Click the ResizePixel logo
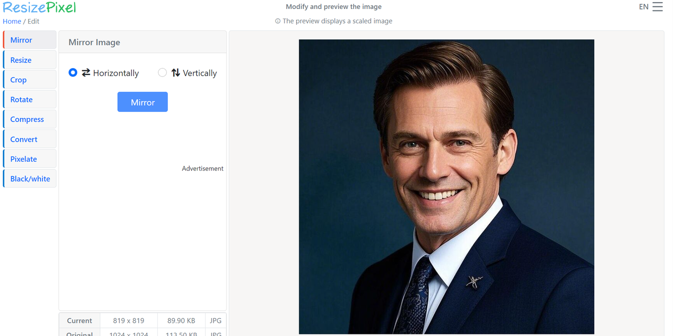 (39, 7)
